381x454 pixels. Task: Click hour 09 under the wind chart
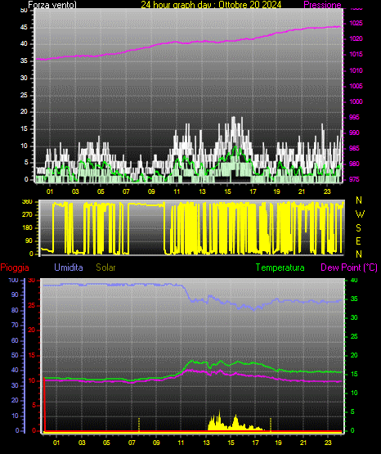[151, 191]
